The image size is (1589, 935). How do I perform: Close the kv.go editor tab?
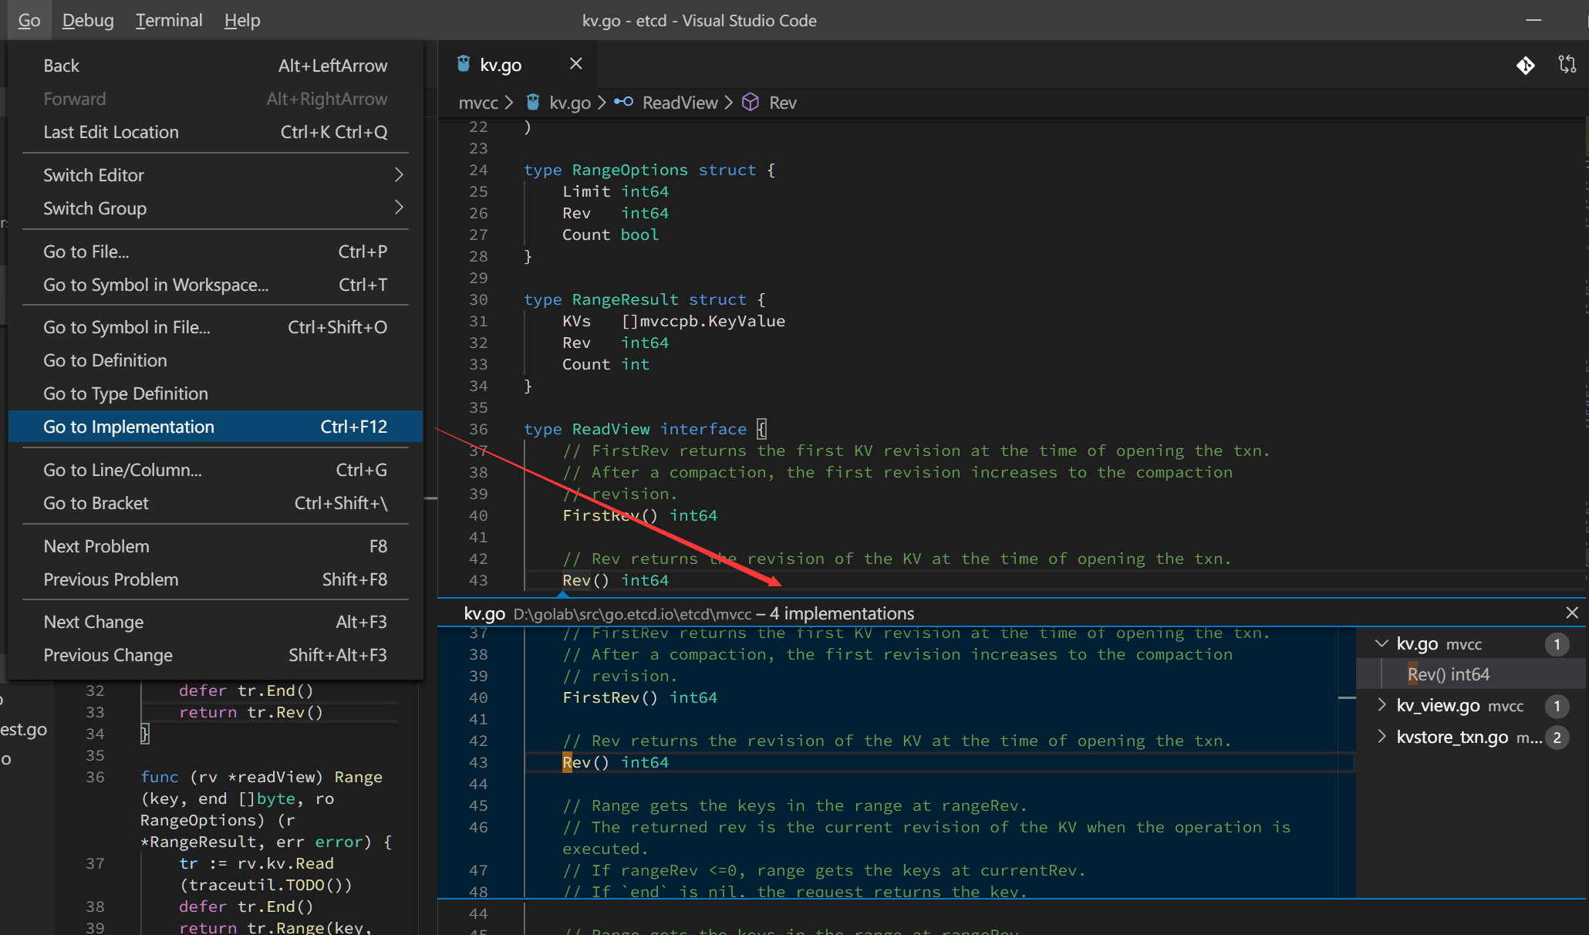(x=575, y=64)
